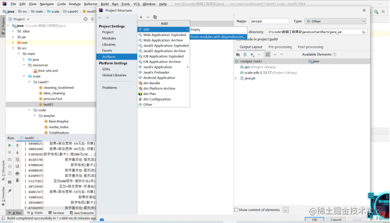
Task: Switch to Pre-processing tab
Action: click(280, 47)
